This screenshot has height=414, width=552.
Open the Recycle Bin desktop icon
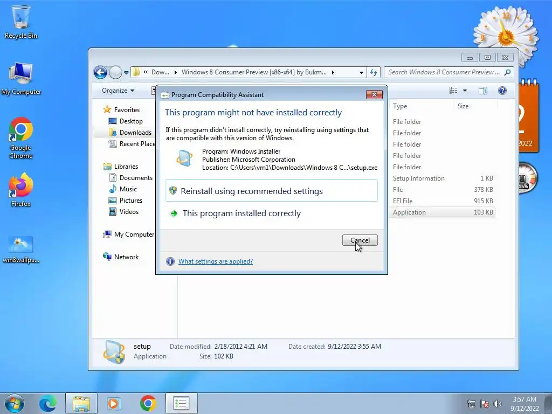21,22
